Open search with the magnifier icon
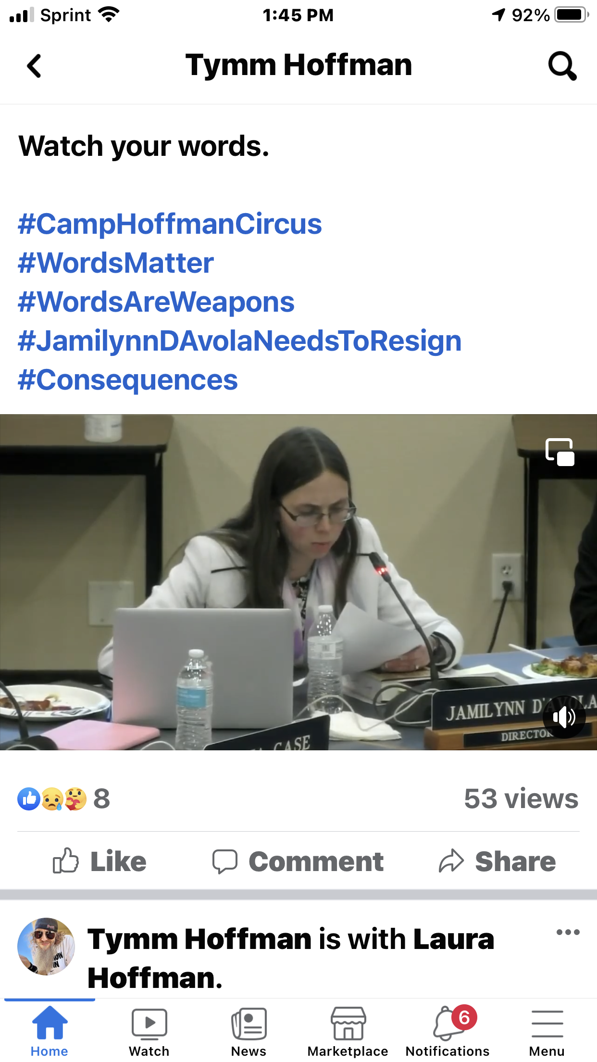The width and height of the screenshot is (597, 1062). 562,66
